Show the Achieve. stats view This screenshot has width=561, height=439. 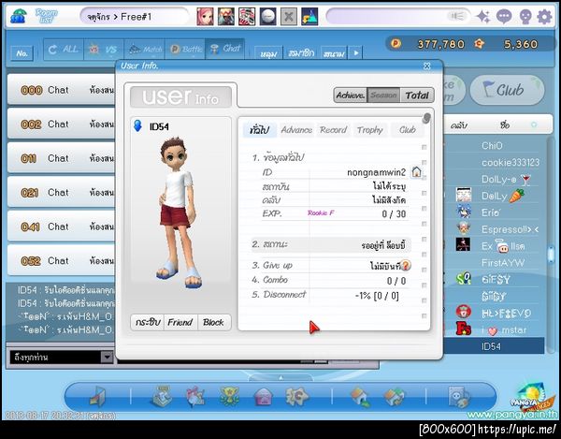coord(351,95)
